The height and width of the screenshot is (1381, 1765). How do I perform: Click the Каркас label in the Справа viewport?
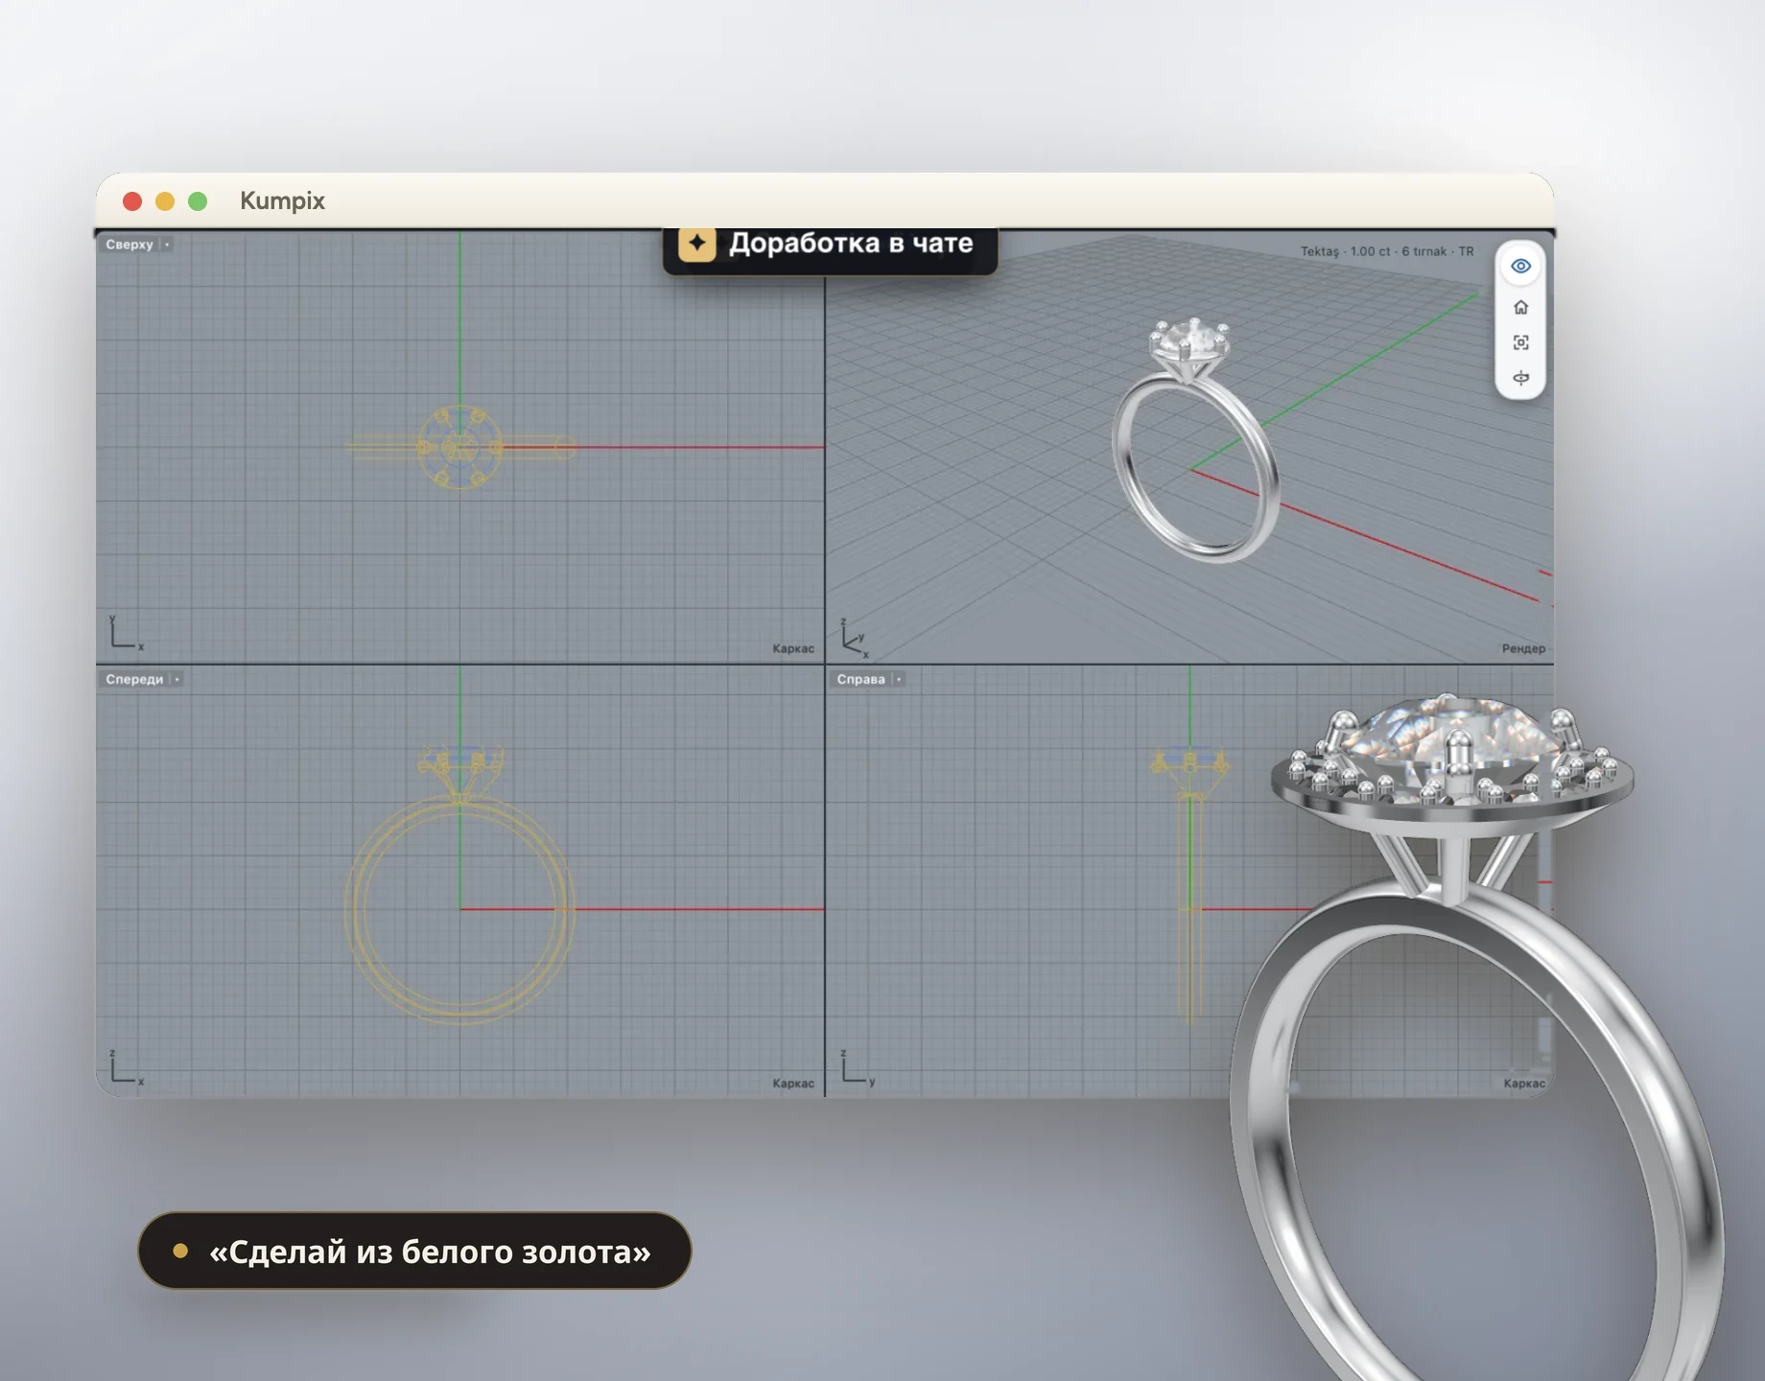pos(1524,1083)
